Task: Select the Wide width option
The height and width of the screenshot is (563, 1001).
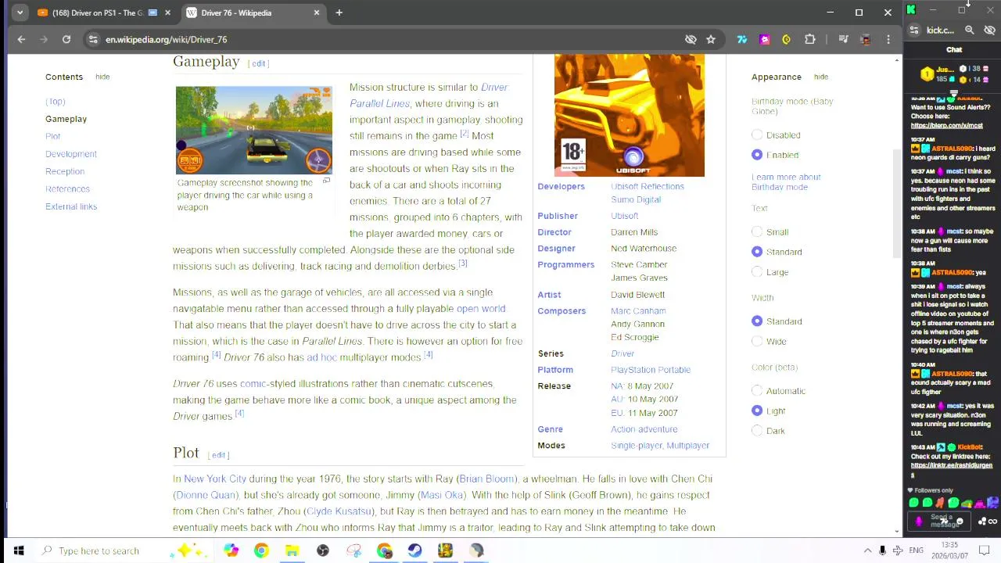Action: pyautogui.click(x=757, y=341)
